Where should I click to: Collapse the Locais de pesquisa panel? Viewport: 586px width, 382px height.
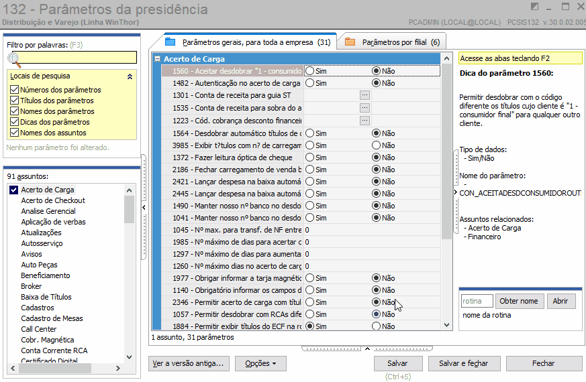point(130,76)
